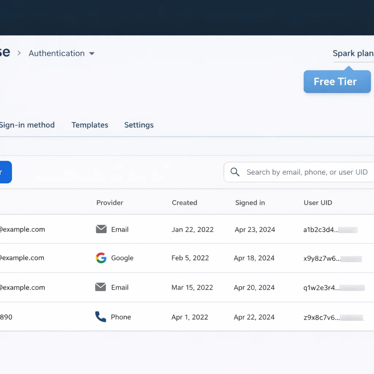Image resolution: width=374 pixels, height=374 pixels.
Task: Click envelope icon in the Jan 22, 2022 row
Action: tap(101, 229)
